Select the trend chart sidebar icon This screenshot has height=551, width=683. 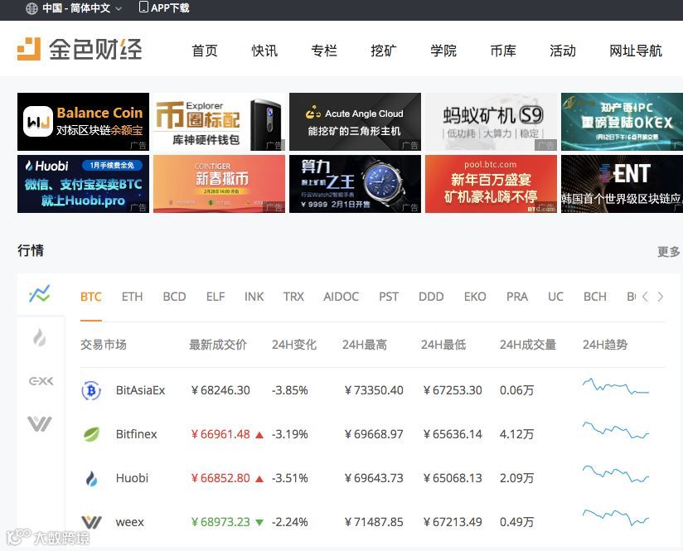click(x=40, y=294)
